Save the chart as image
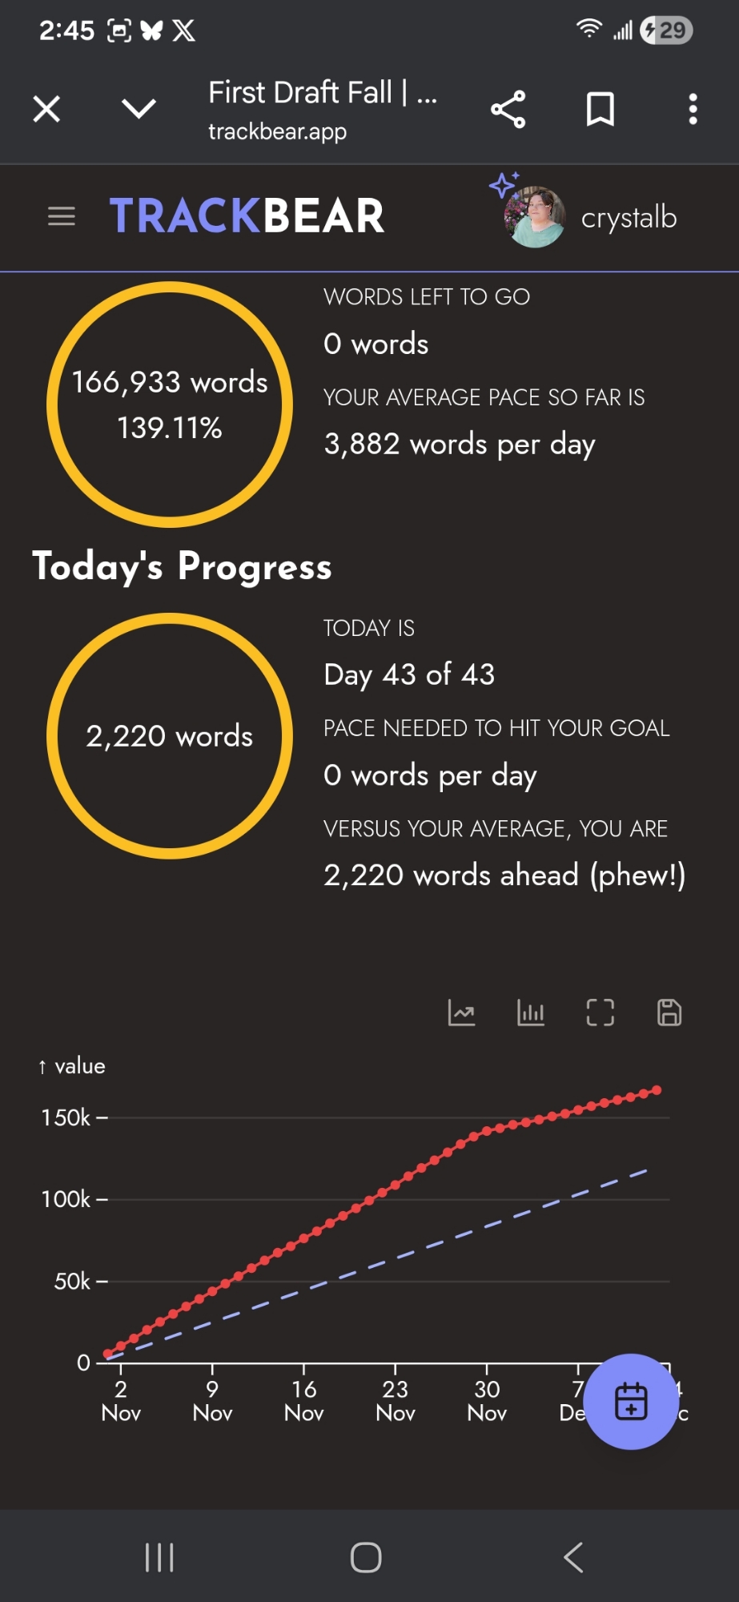The width and height of the screenshot is (739, 1602). [669, 1012]
